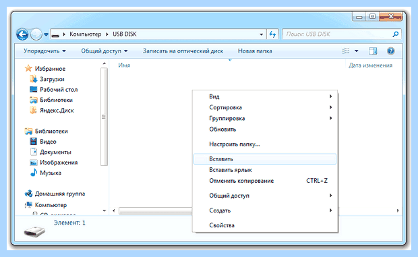This screenshot has width=418, height=257.
Task: Open the Изображения library
Action: click(59, 163)
